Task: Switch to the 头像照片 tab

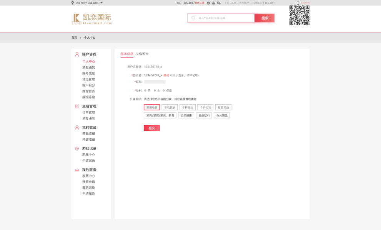Action: (143, 54)
